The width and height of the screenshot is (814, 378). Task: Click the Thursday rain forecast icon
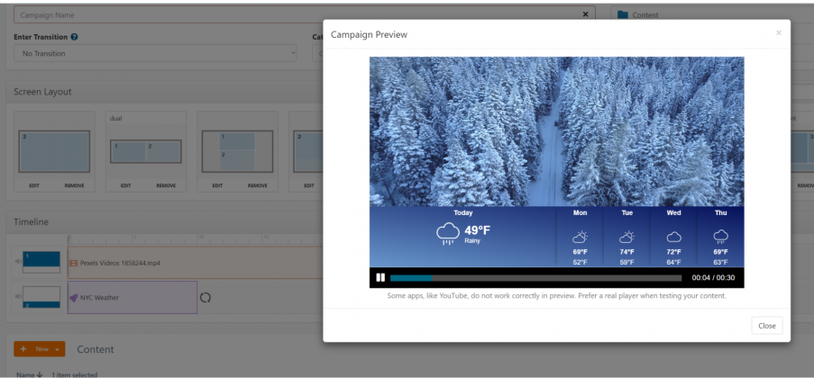point(720,237)
